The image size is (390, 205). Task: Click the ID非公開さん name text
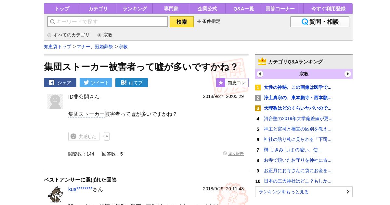point(84,97)
